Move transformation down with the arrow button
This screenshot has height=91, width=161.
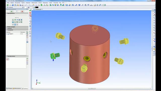[27, 62]
